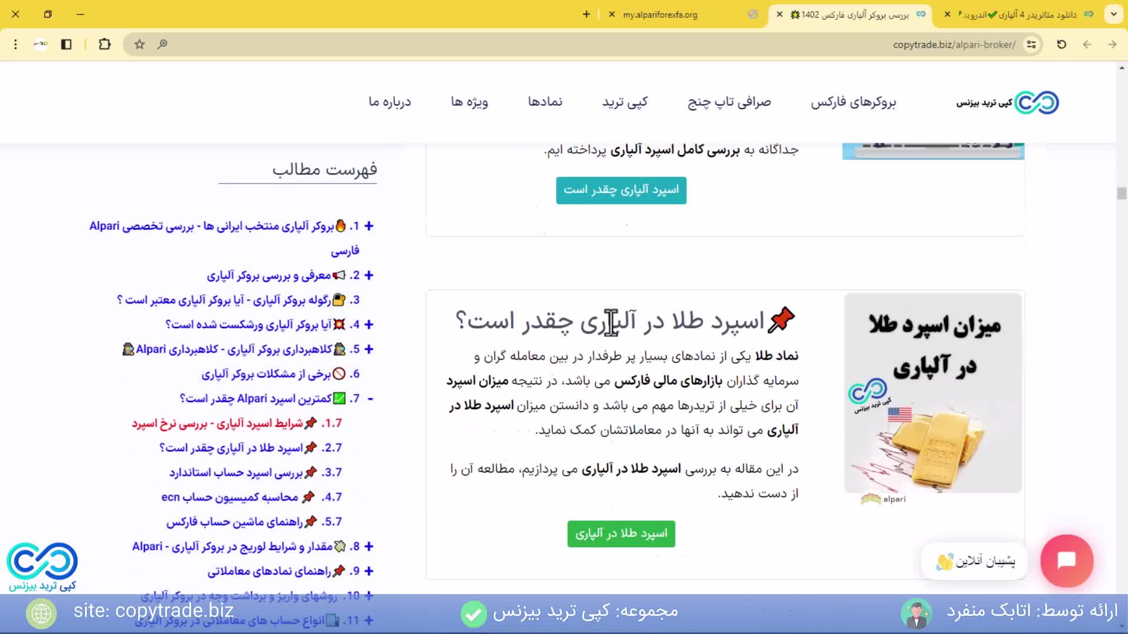The height and width of the screenshot is (634, 1128).
Task: Click the green checkmark beside کپی ترید بیزنس
Action: [x=474, y=615]
